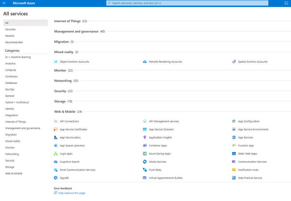Click the API Connections icon
Image resolution: width=291 pixels, height=201 pixels.
coord(56,121)
